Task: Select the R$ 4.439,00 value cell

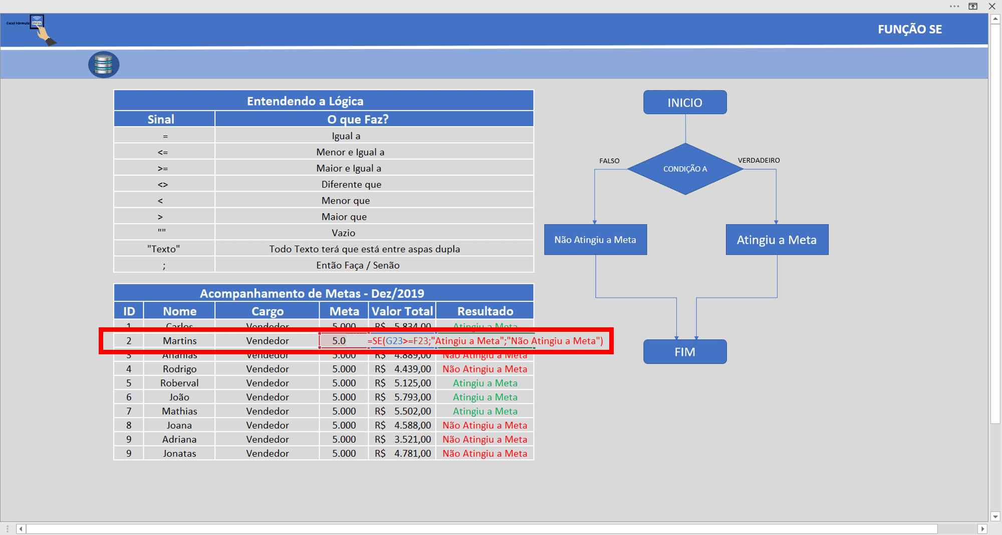Action: tap(402, 369)
